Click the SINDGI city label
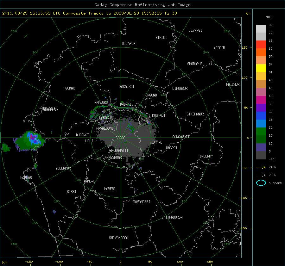 click(x=161, y=38)
